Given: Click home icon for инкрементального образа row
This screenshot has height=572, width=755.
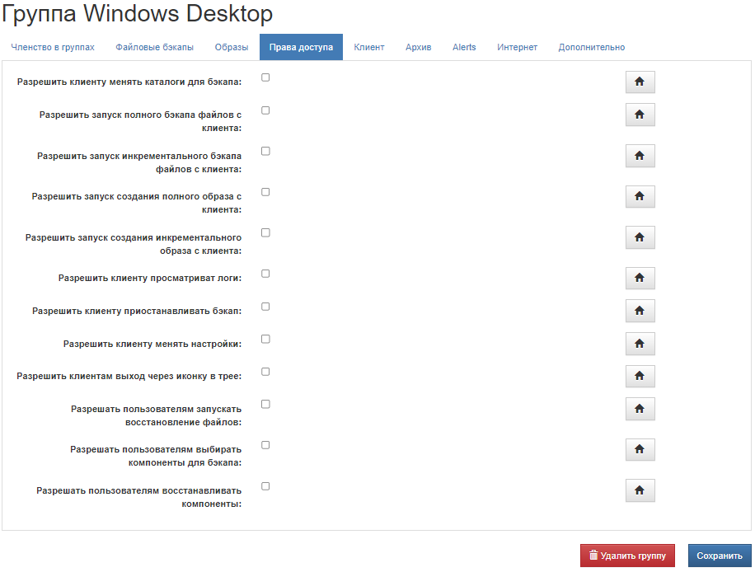Looking at the screenshot, I should tap(640, 237).
